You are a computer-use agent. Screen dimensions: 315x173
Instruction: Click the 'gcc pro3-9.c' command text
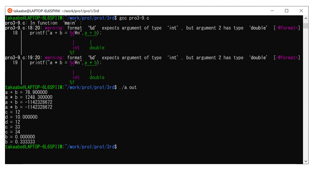(134, 18)
